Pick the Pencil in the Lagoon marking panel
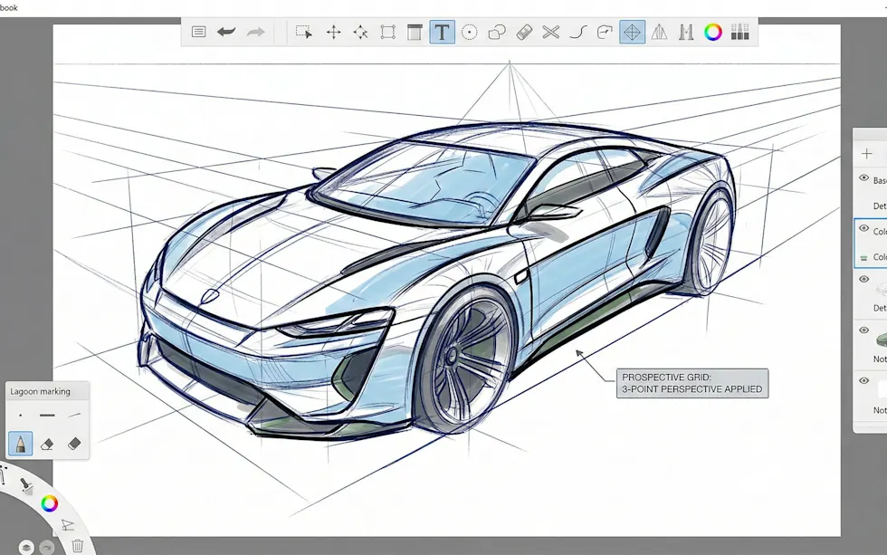Image resolution: width=887 pixels, height=555 pixels. point(20,443)
